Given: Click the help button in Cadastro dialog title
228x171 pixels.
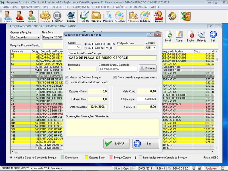Looking at the screenshot, I should pos(150,34).
